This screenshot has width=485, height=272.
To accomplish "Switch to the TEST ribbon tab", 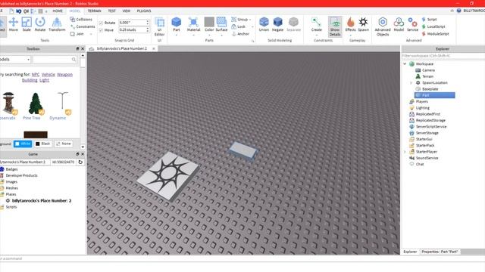I will tap(111, 11).
